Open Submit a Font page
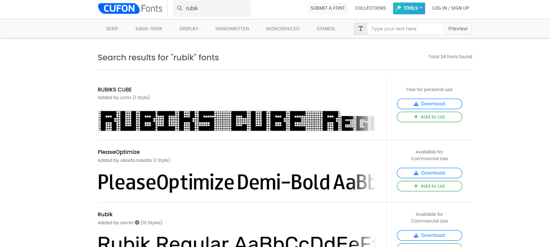 pos(328,8)
